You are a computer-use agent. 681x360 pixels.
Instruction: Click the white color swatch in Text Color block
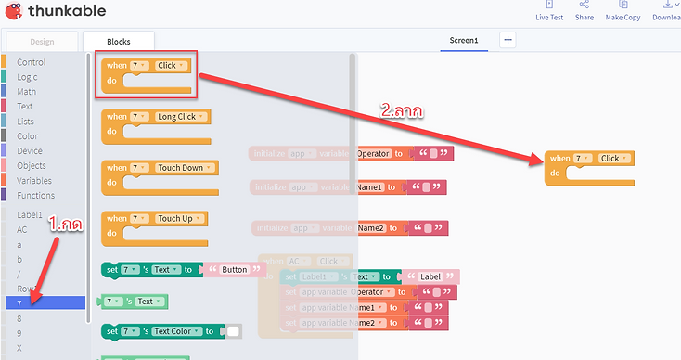tap(233, 331)
